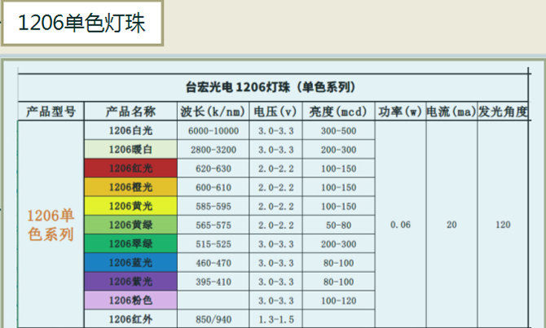Click wavelength value 620-630
This screenshot has height=328, width=546.
214,168
